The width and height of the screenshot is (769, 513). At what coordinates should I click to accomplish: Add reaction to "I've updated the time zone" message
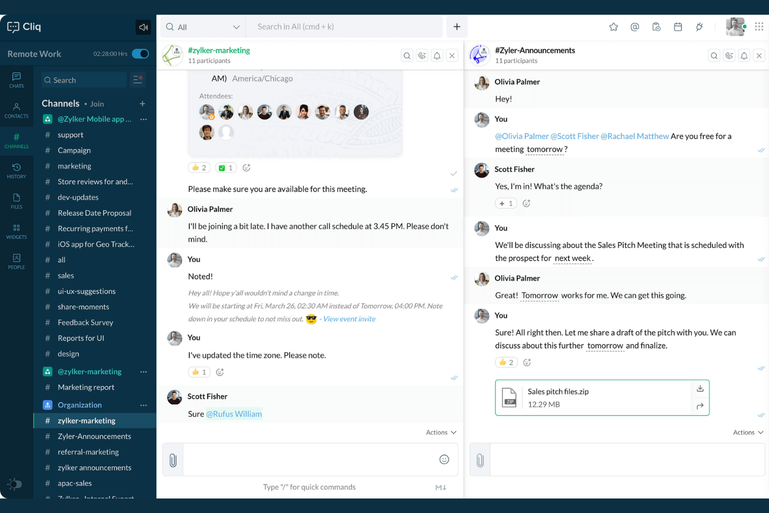220,372
